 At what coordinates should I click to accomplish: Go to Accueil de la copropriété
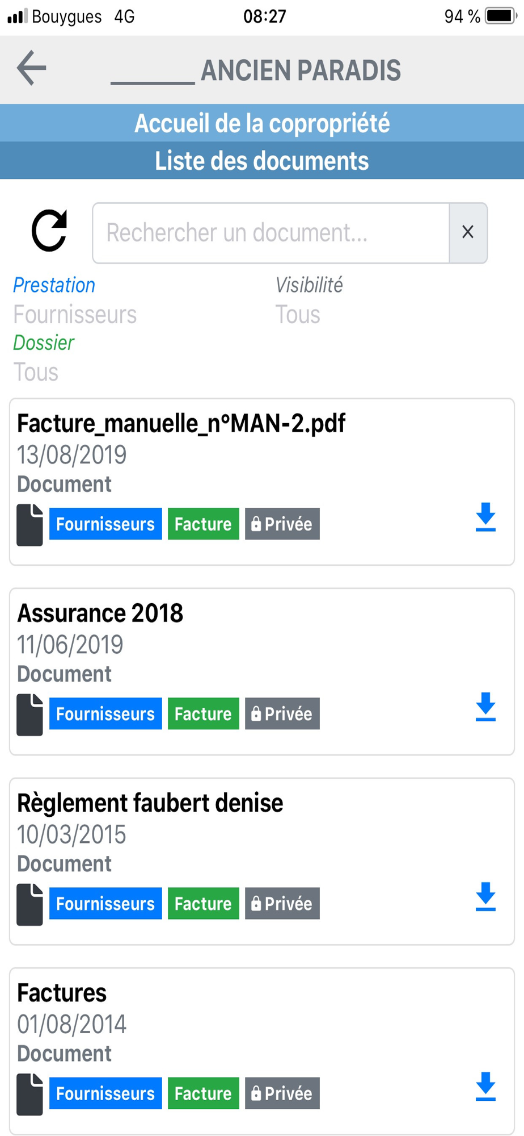point(262,123)
